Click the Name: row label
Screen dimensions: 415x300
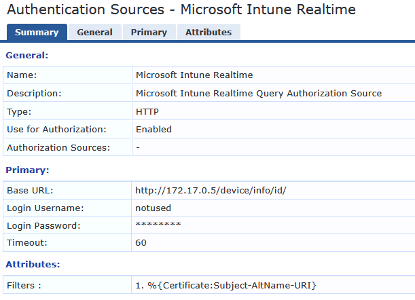click(22, 75)
